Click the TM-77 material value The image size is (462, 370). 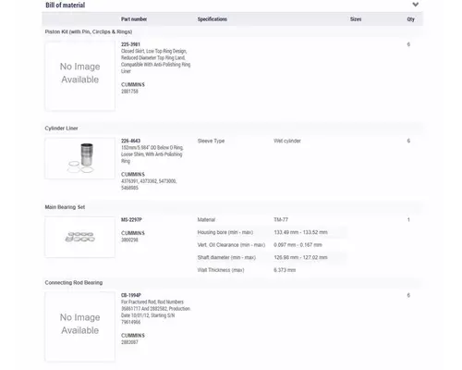[x=281, y=220]
